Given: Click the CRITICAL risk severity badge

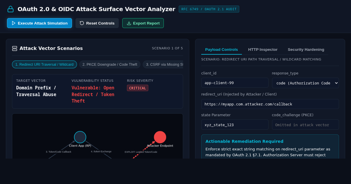Looking at the screenshot, I should (x=137, y=88).
